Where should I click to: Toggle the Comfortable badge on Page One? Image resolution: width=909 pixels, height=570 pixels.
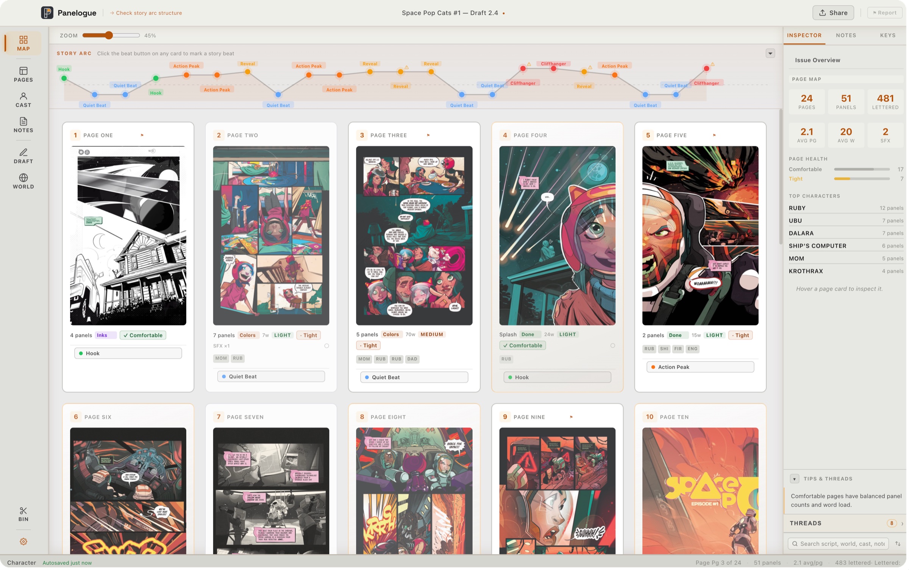pyautogui.click(x=143, y=336)
